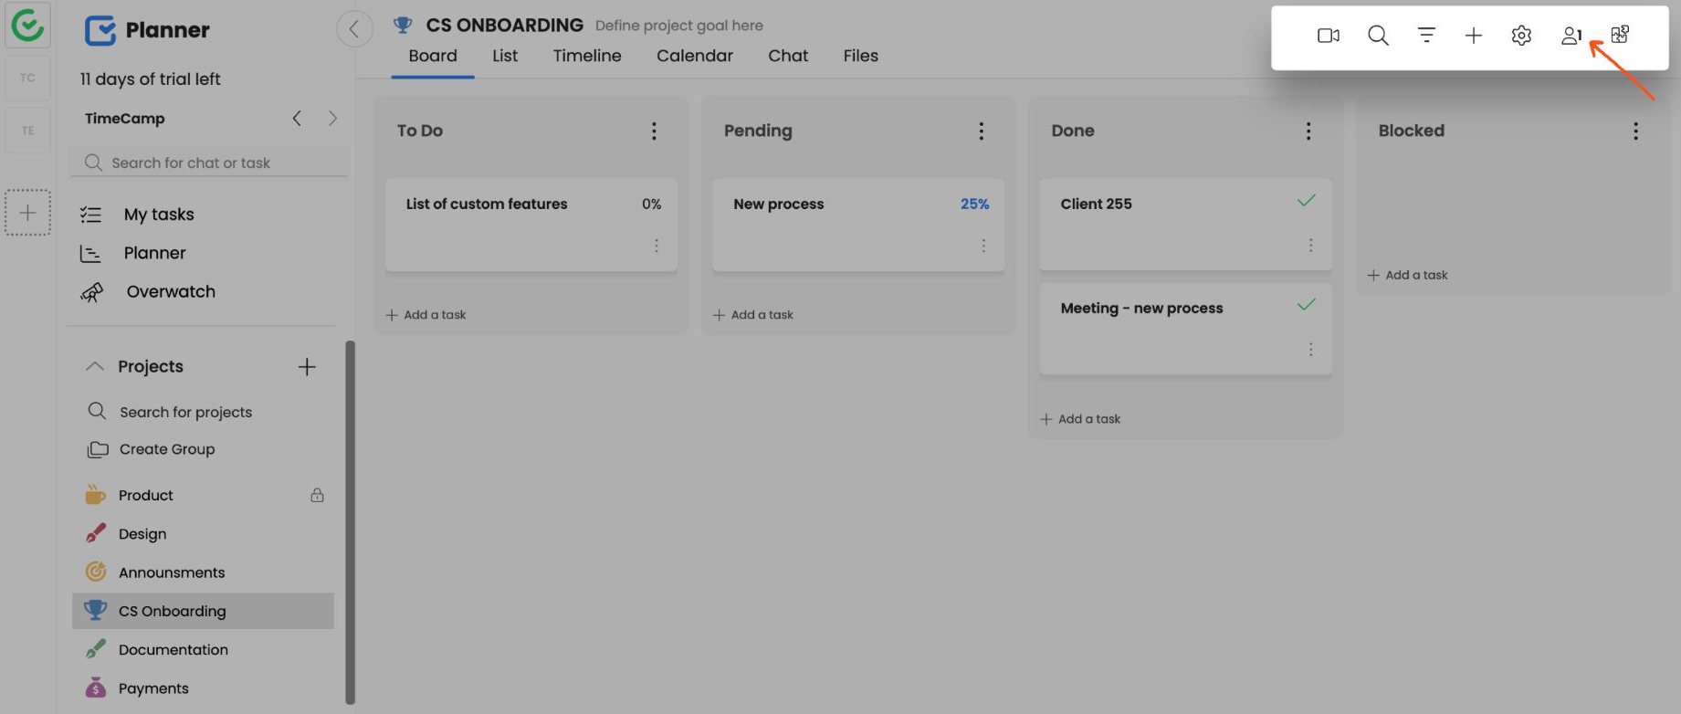This screenshot has height=714, width=1681.
Task: Click the TimeCamp workspace name
Action: click(125, 119)
